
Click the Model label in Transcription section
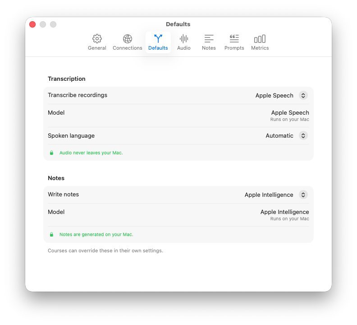pos(56,113)
